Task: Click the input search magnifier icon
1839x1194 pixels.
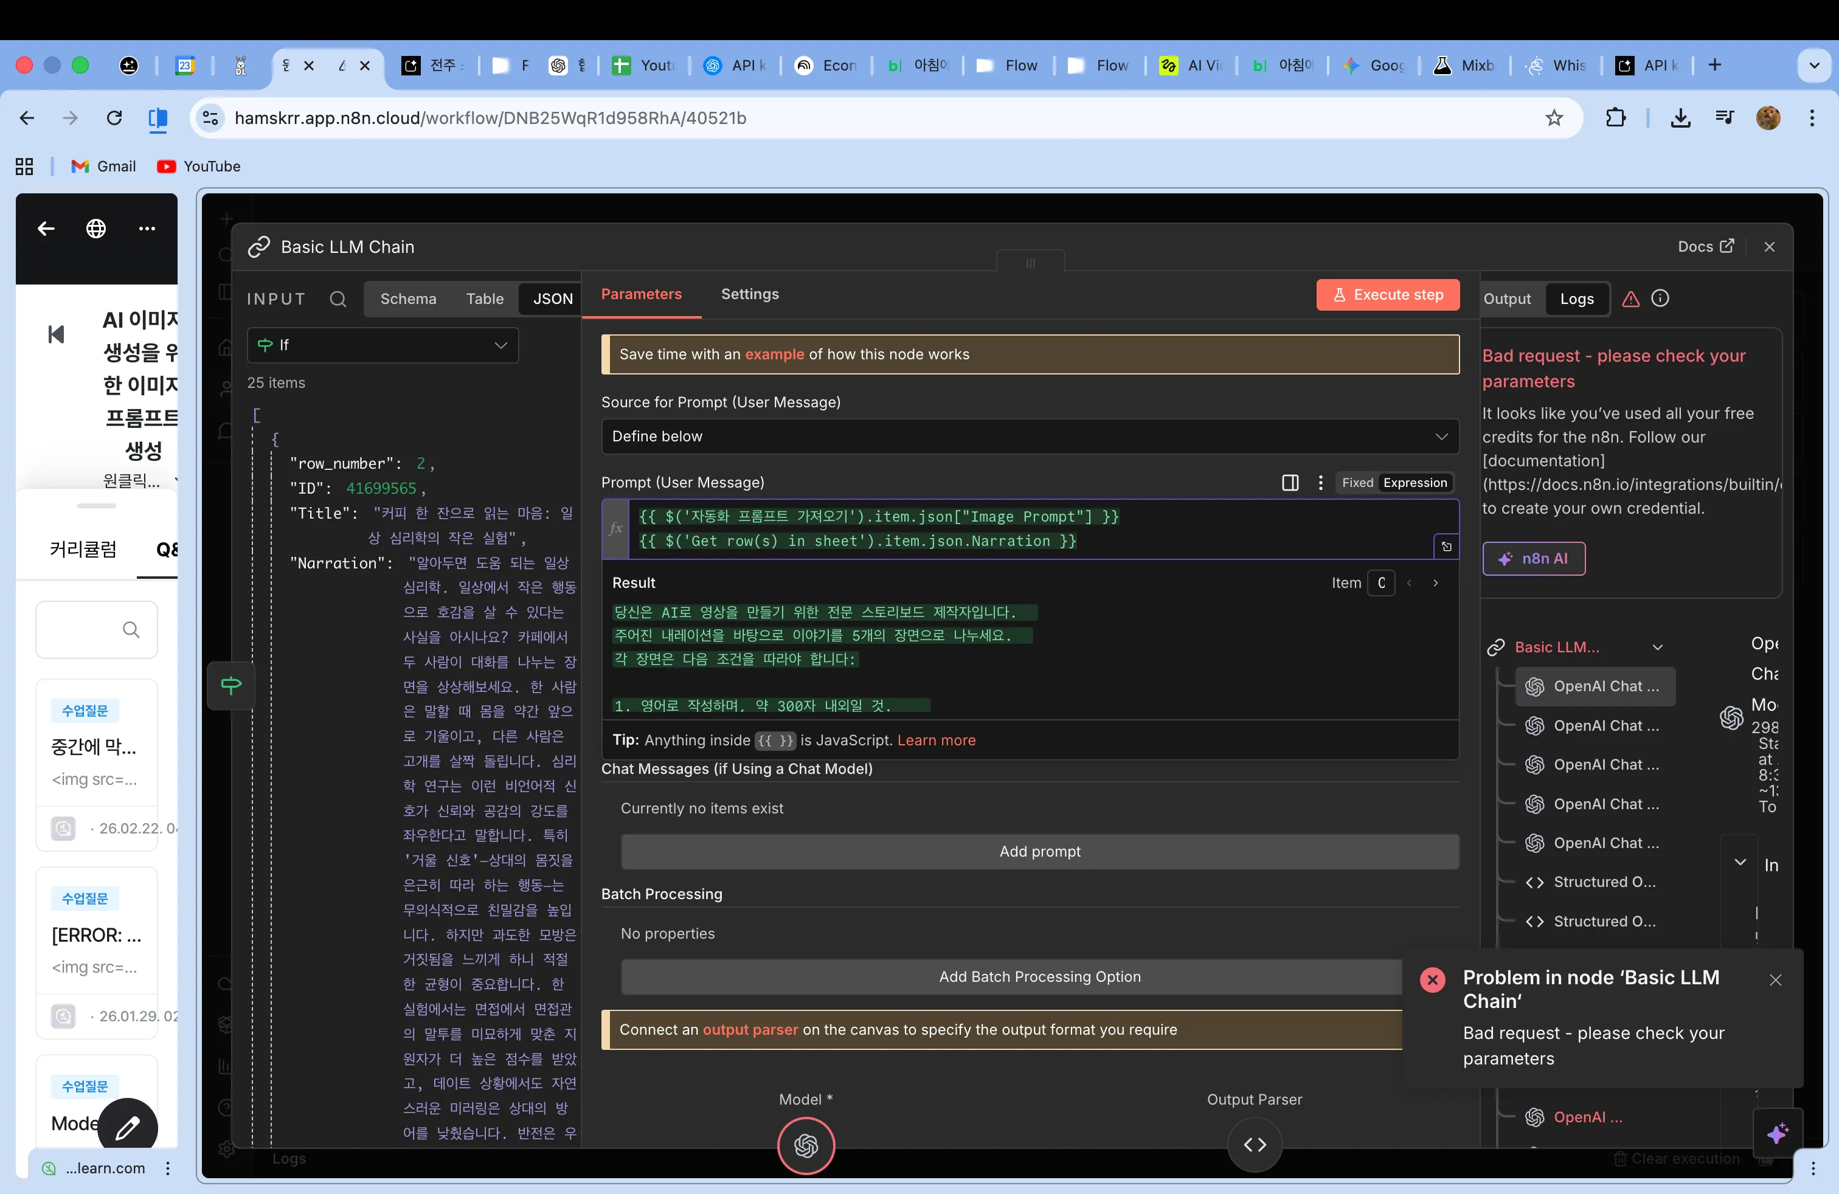Action: tap(338, 299)
